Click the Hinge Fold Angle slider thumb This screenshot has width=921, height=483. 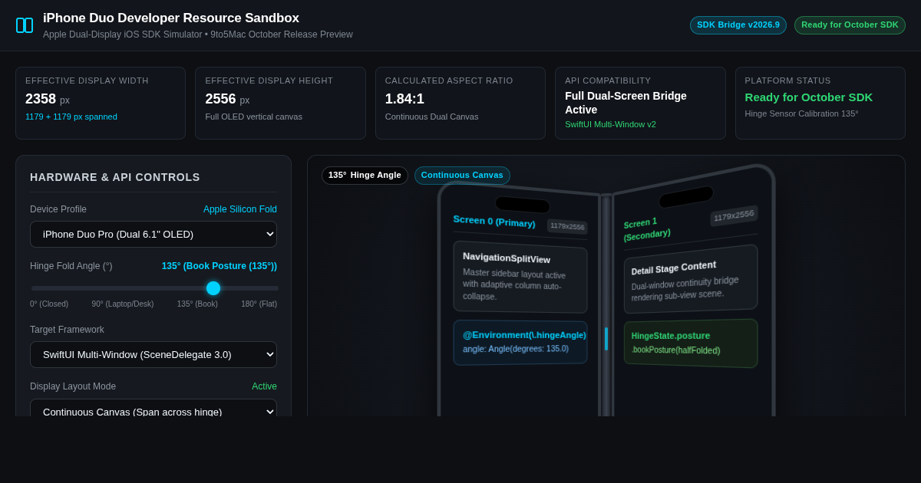213,288
